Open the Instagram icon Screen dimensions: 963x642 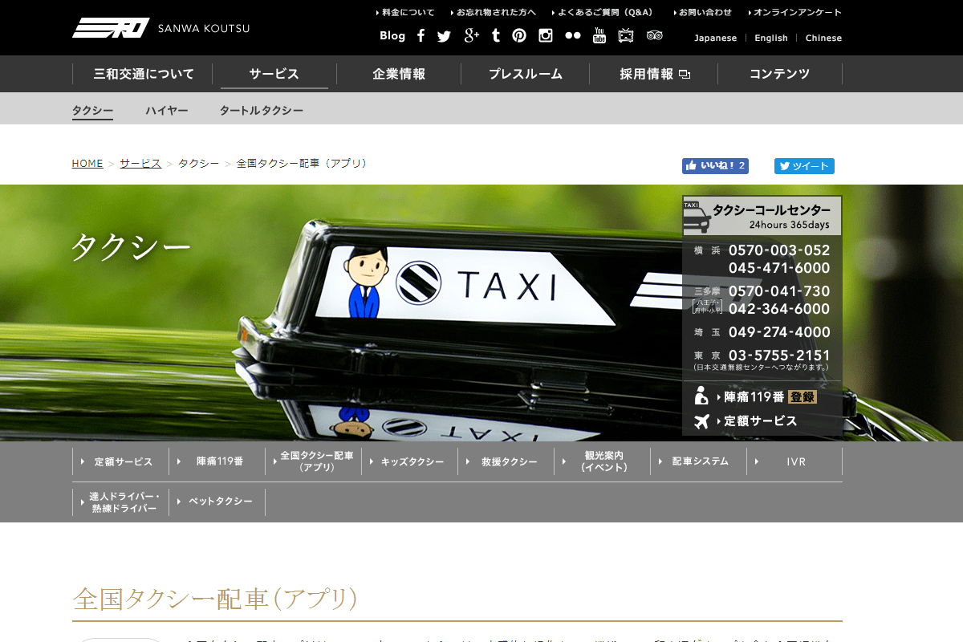pos(546,35)
